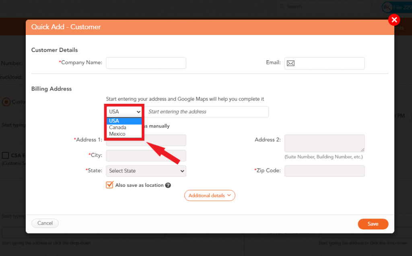This screenshot has height=256, width=412.
Task: Click the Address 2 text area
Action: [x=324, y=143]
